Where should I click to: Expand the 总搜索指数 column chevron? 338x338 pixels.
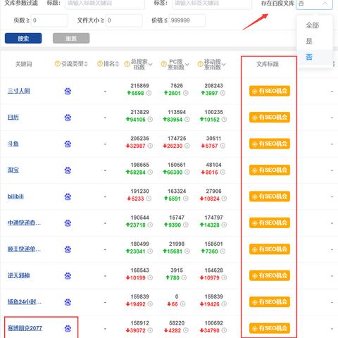[150, 64]
